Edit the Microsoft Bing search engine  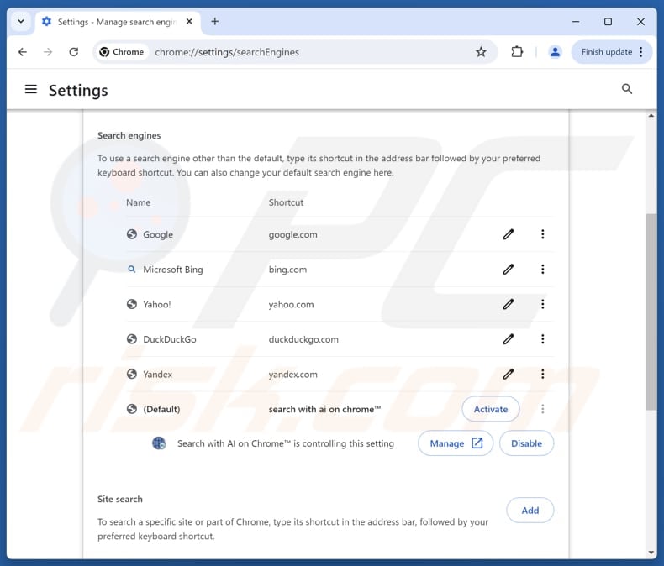tap(509, 269)
